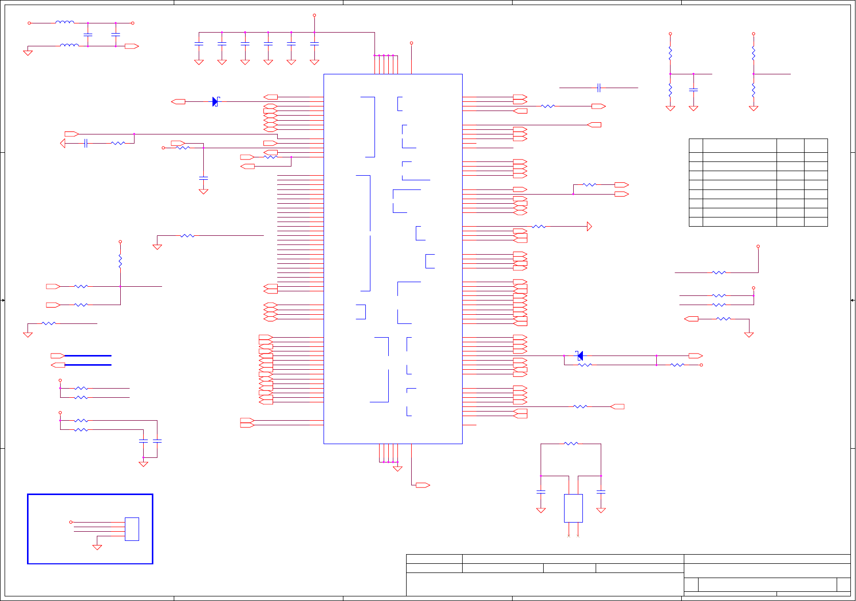Screen dimensions: 856x601
Task: Select the lower inductor in the top-left filter
Action: [x=69, y=45]
